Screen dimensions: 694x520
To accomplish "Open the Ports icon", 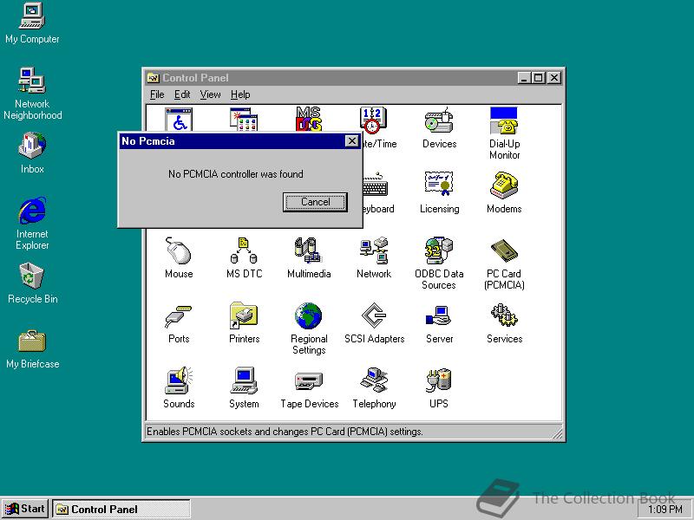I will coord(179,315).
